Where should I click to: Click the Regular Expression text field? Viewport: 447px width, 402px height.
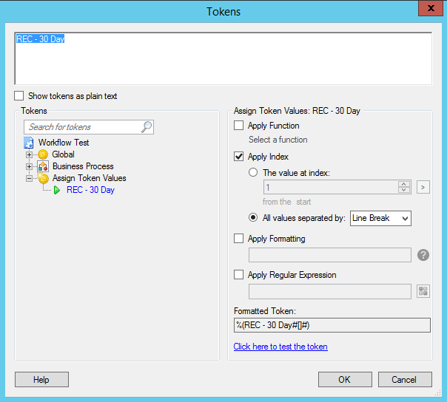tap(330, 291)
